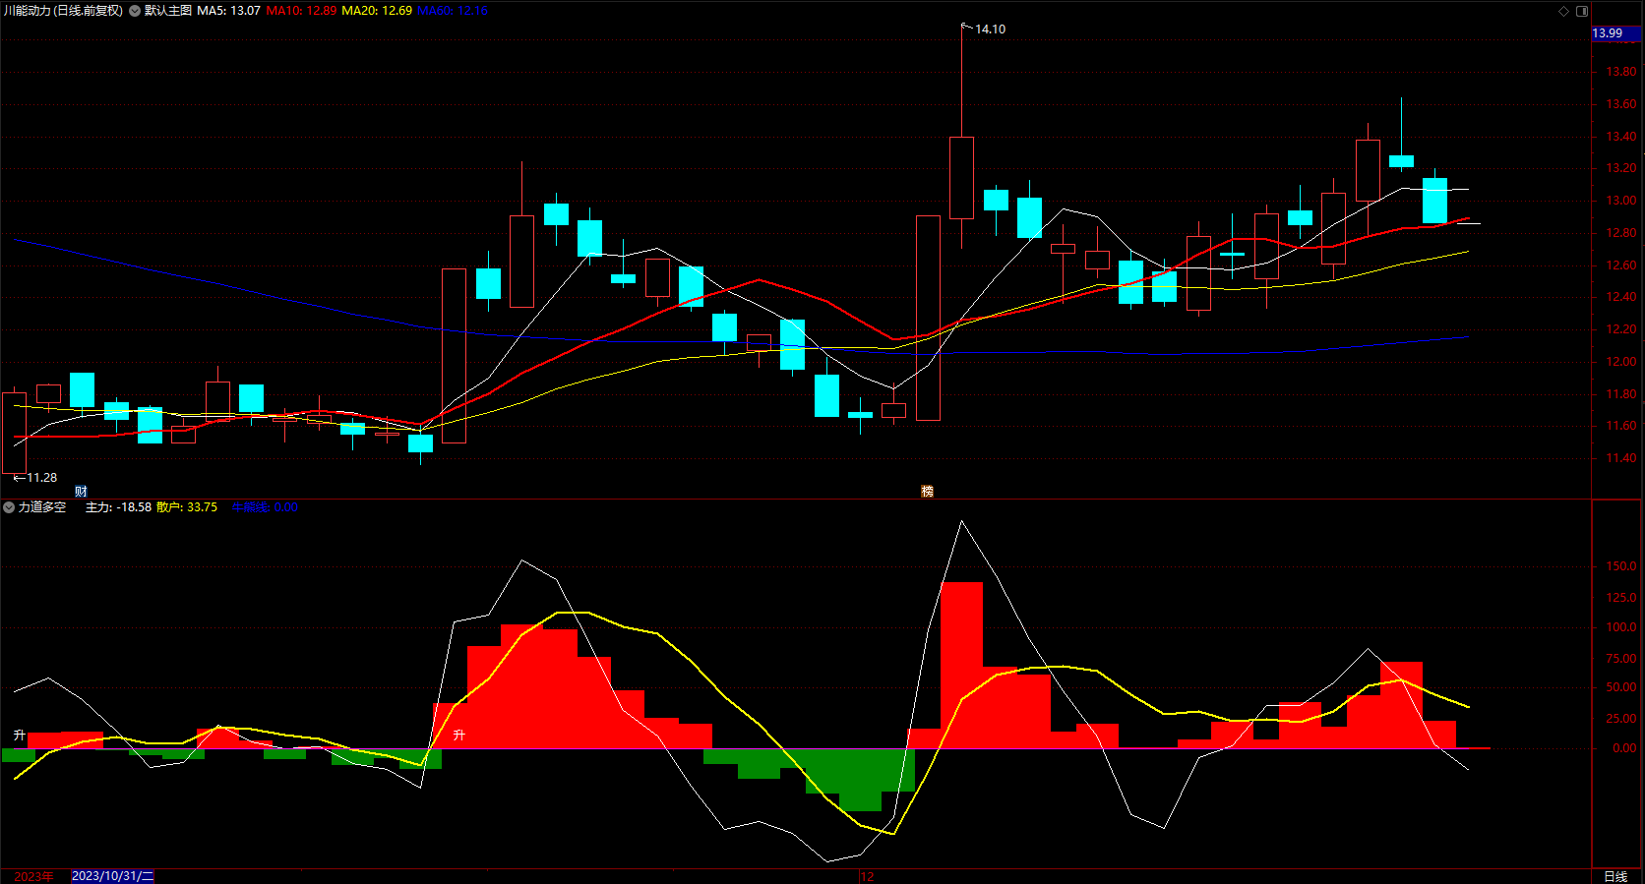This screenshot has width=1645, height=884.
Task: Select the 散户: 33.75 value
Action: coord(187,507)
